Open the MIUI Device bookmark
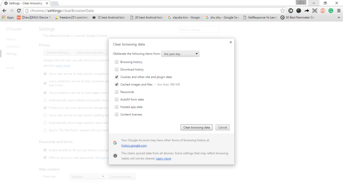Viewport: 343px width, 182px height. point(34,17)
